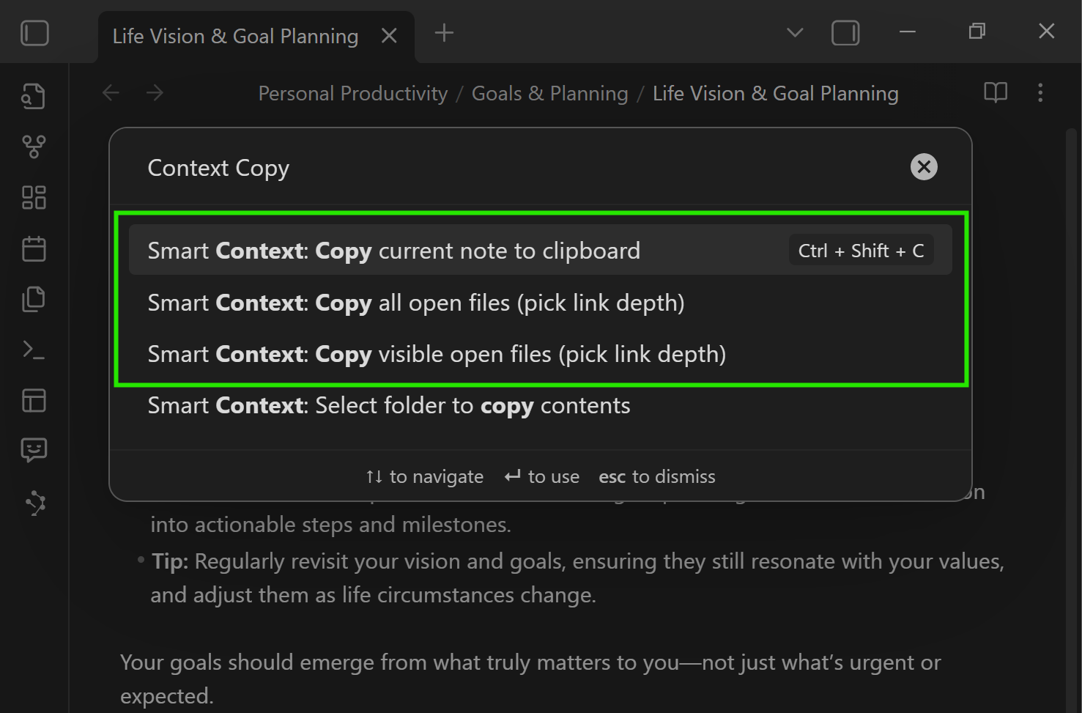This screenshot has width=1082, height=713.
Task: Choose Smart Context: Select folder to copy contents
Action: [x=389, y=405]
